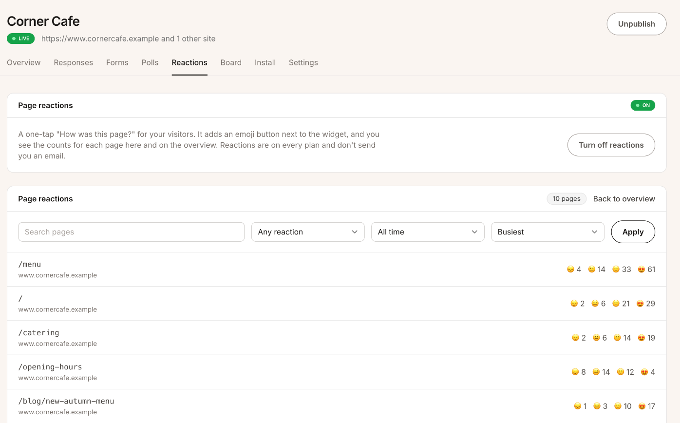This screenshot has height=423, width=680.
Task: Select the /catering page path
Action: 39,332
